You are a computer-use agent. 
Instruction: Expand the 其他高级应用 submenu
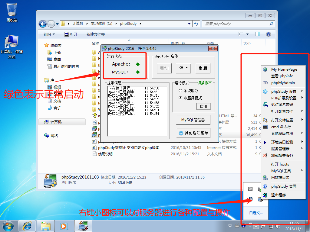(302, 133)
